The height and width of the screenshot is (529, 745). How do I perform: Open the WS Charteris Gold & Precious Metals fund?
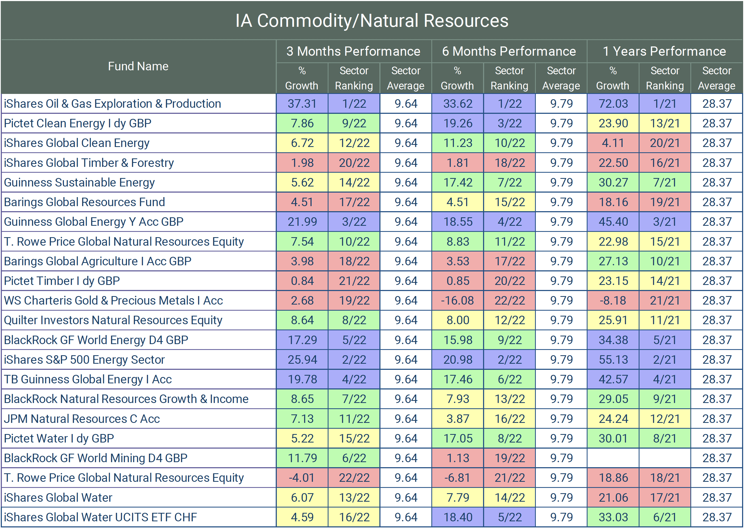(x=113, y=300)
